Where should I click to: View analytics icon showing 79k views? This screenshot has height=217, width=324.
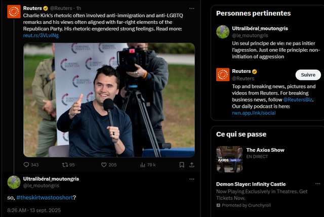142,164
